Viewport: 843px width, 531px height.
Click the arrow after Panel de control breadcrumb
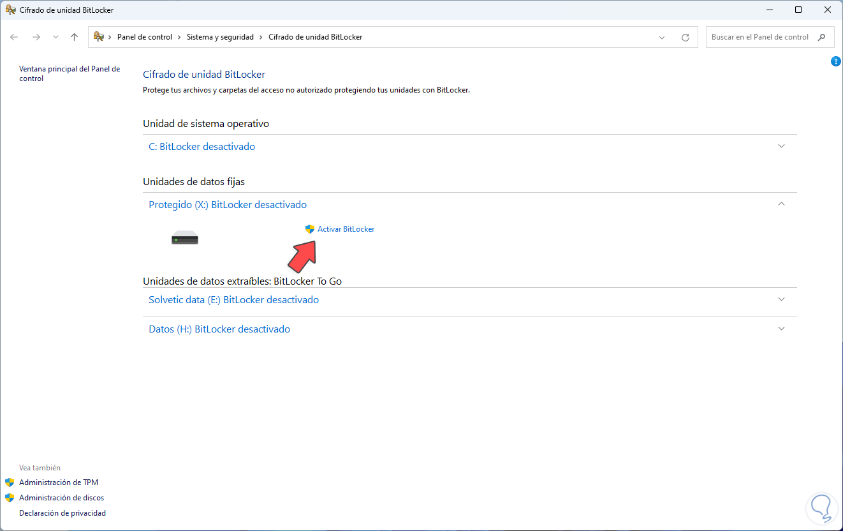(180, 37)
